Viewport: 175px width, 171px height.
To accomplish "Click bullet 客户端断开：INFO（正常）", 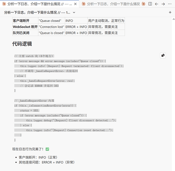I will 38,157.
